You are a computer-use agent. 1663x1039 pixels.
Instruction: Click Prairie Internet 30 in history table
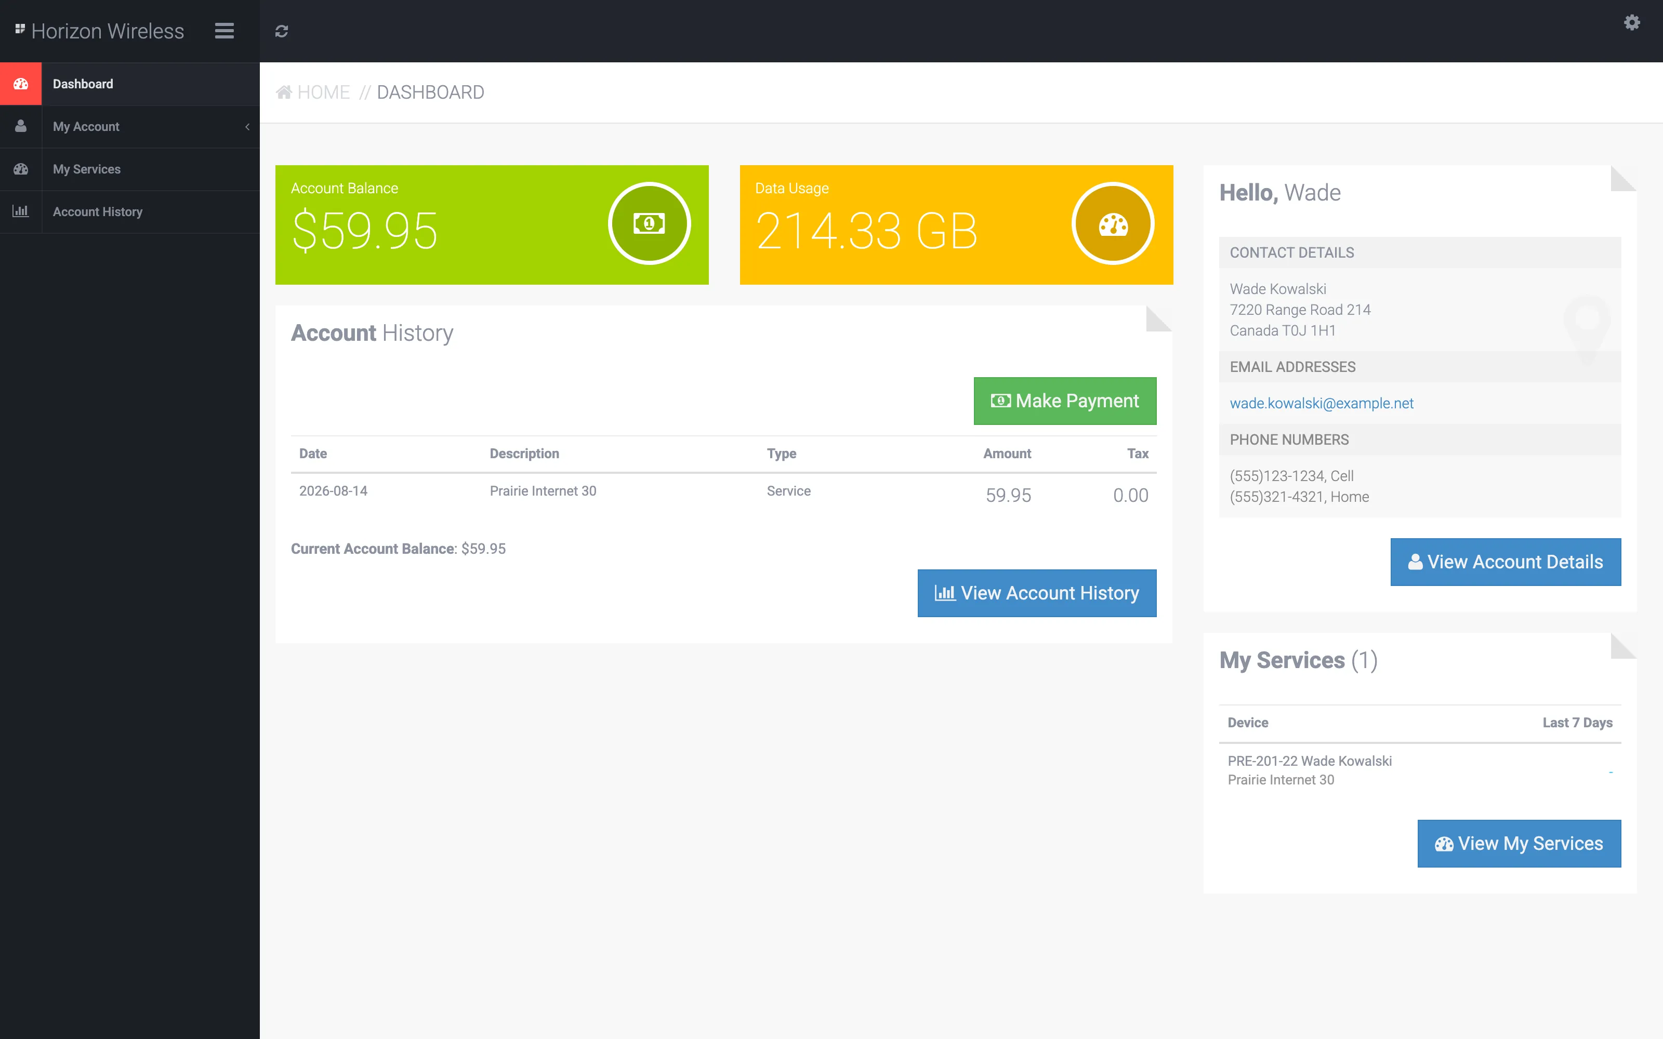542,490
